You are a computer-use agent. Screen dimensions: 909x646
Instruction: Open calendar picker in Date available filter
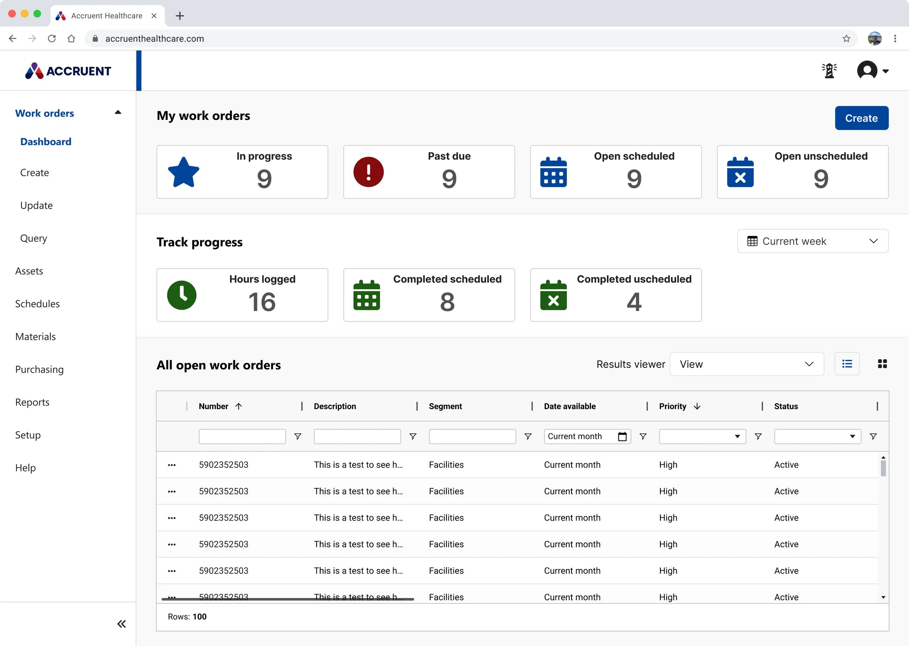pos(622,437)
